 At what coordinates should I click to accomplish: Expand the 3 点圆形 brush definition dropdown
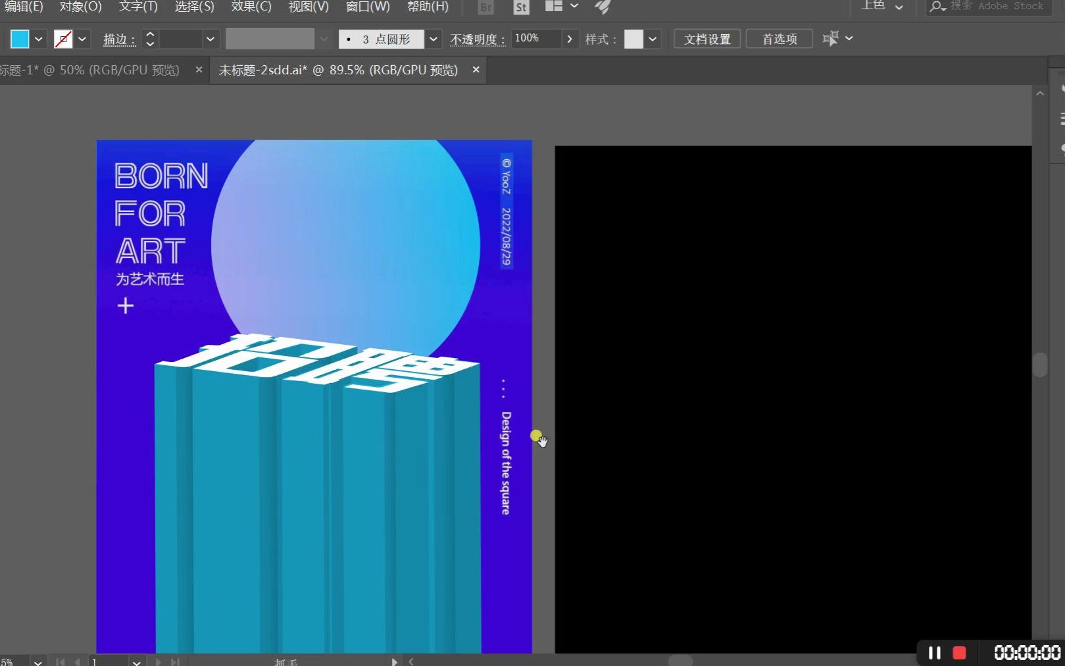433,39
